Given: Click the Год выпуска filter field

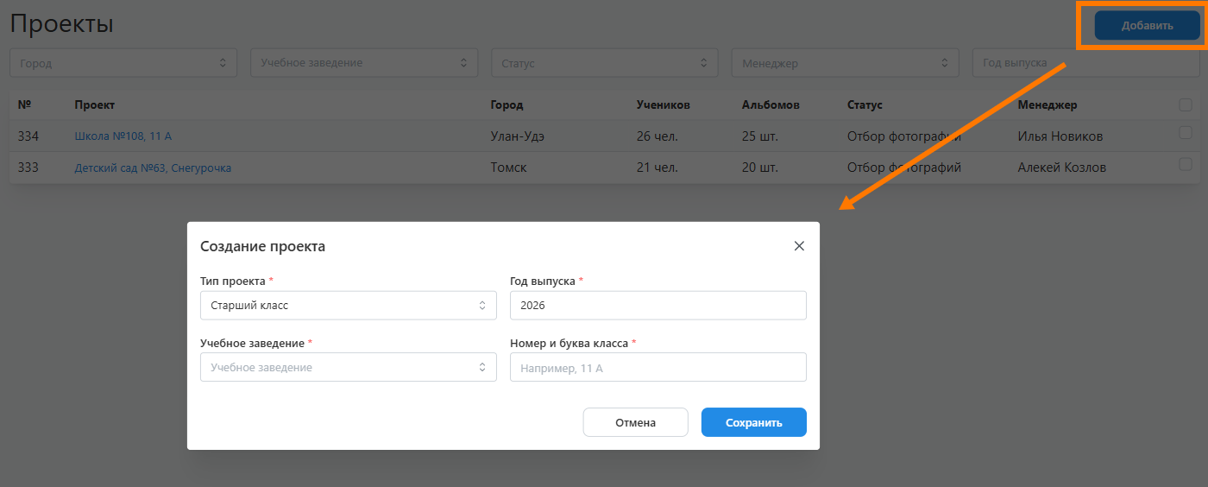Looking at the screenshot, I should pos(1085,63).
